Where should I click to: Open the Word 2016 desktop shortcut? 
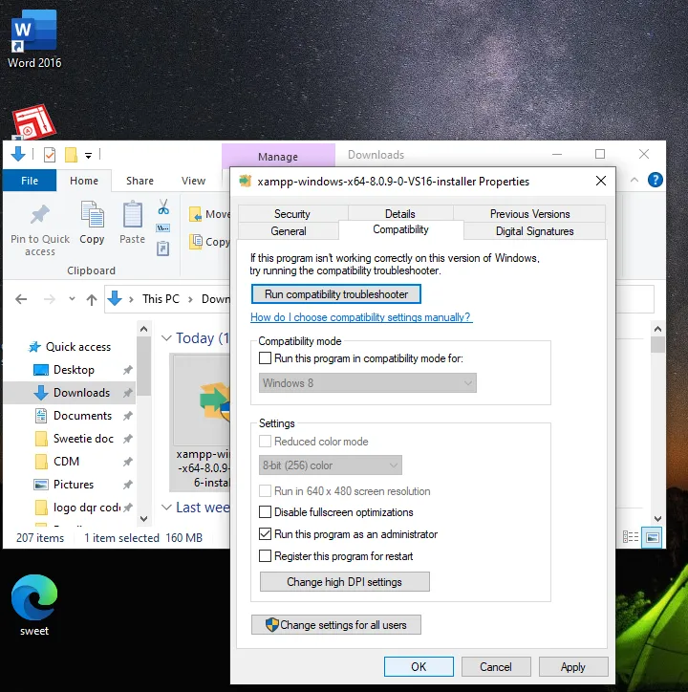pos(34,39)
